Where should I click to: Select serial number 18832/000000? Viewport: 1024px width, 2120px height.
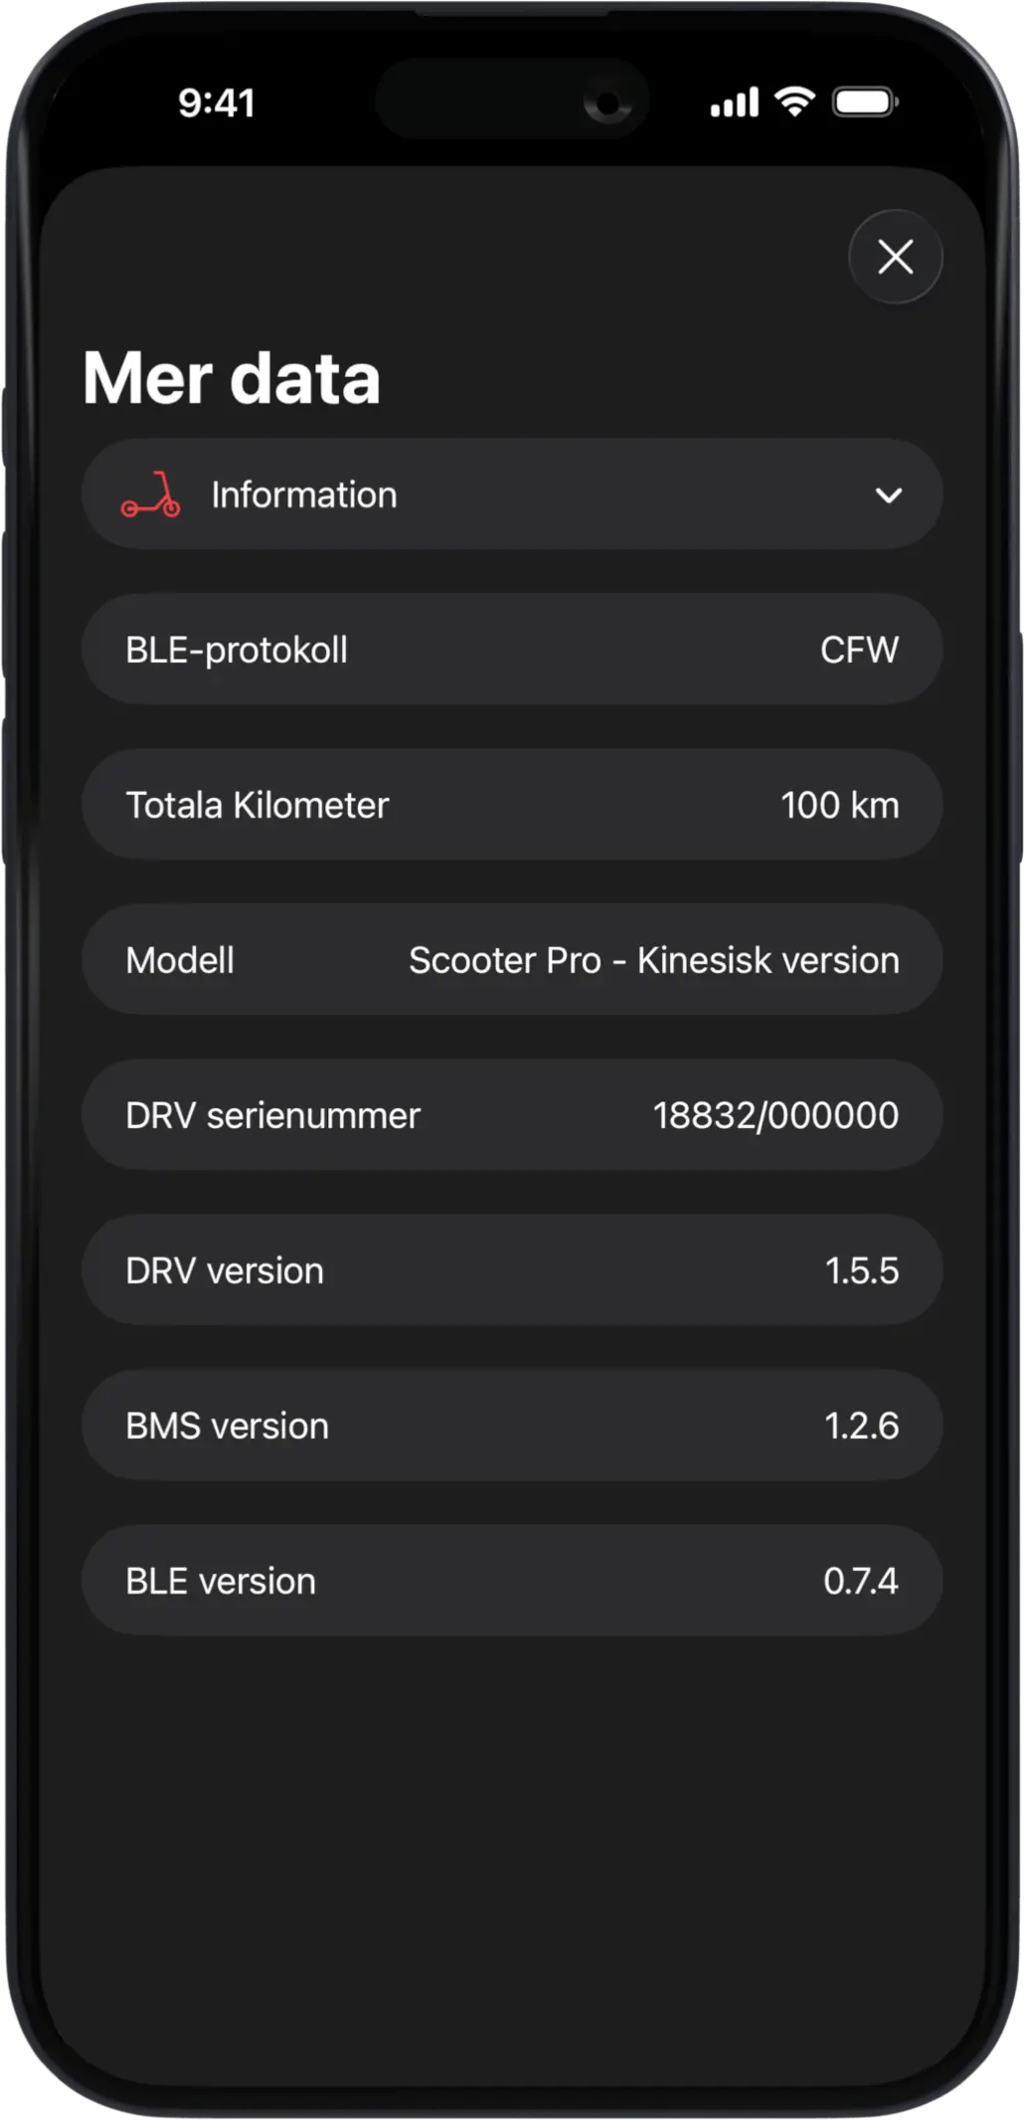pos(775,1115)
